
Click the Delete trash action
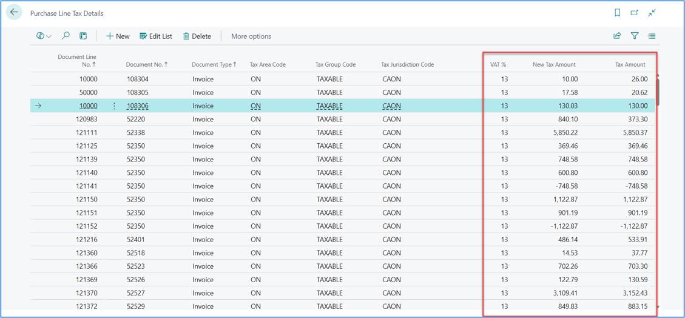coord(197,36)
